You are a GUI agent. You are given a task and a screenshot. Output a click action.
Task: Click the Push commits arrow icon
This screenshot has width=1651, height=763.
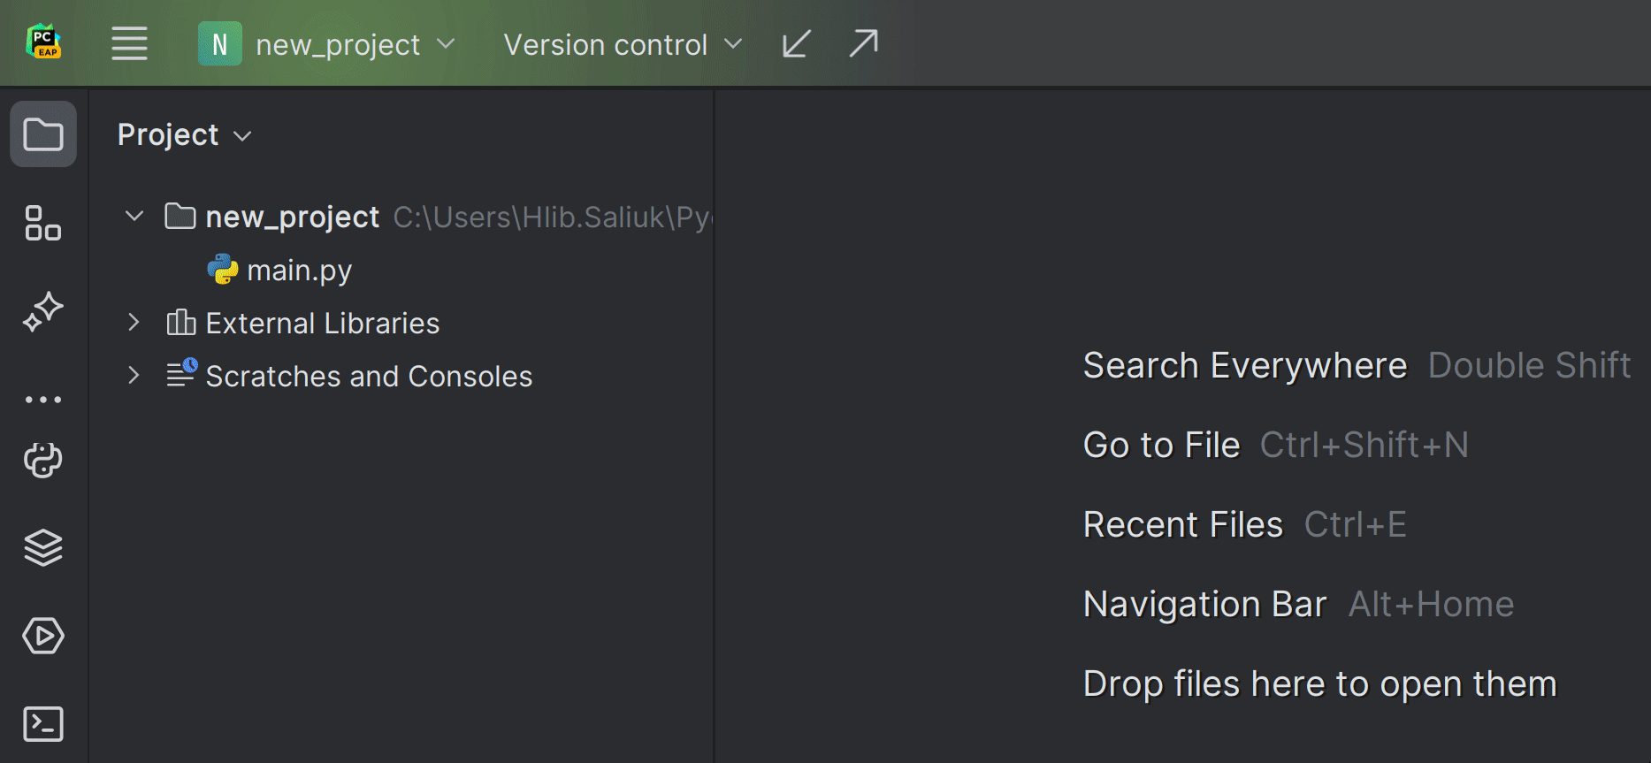coord(863,43)
